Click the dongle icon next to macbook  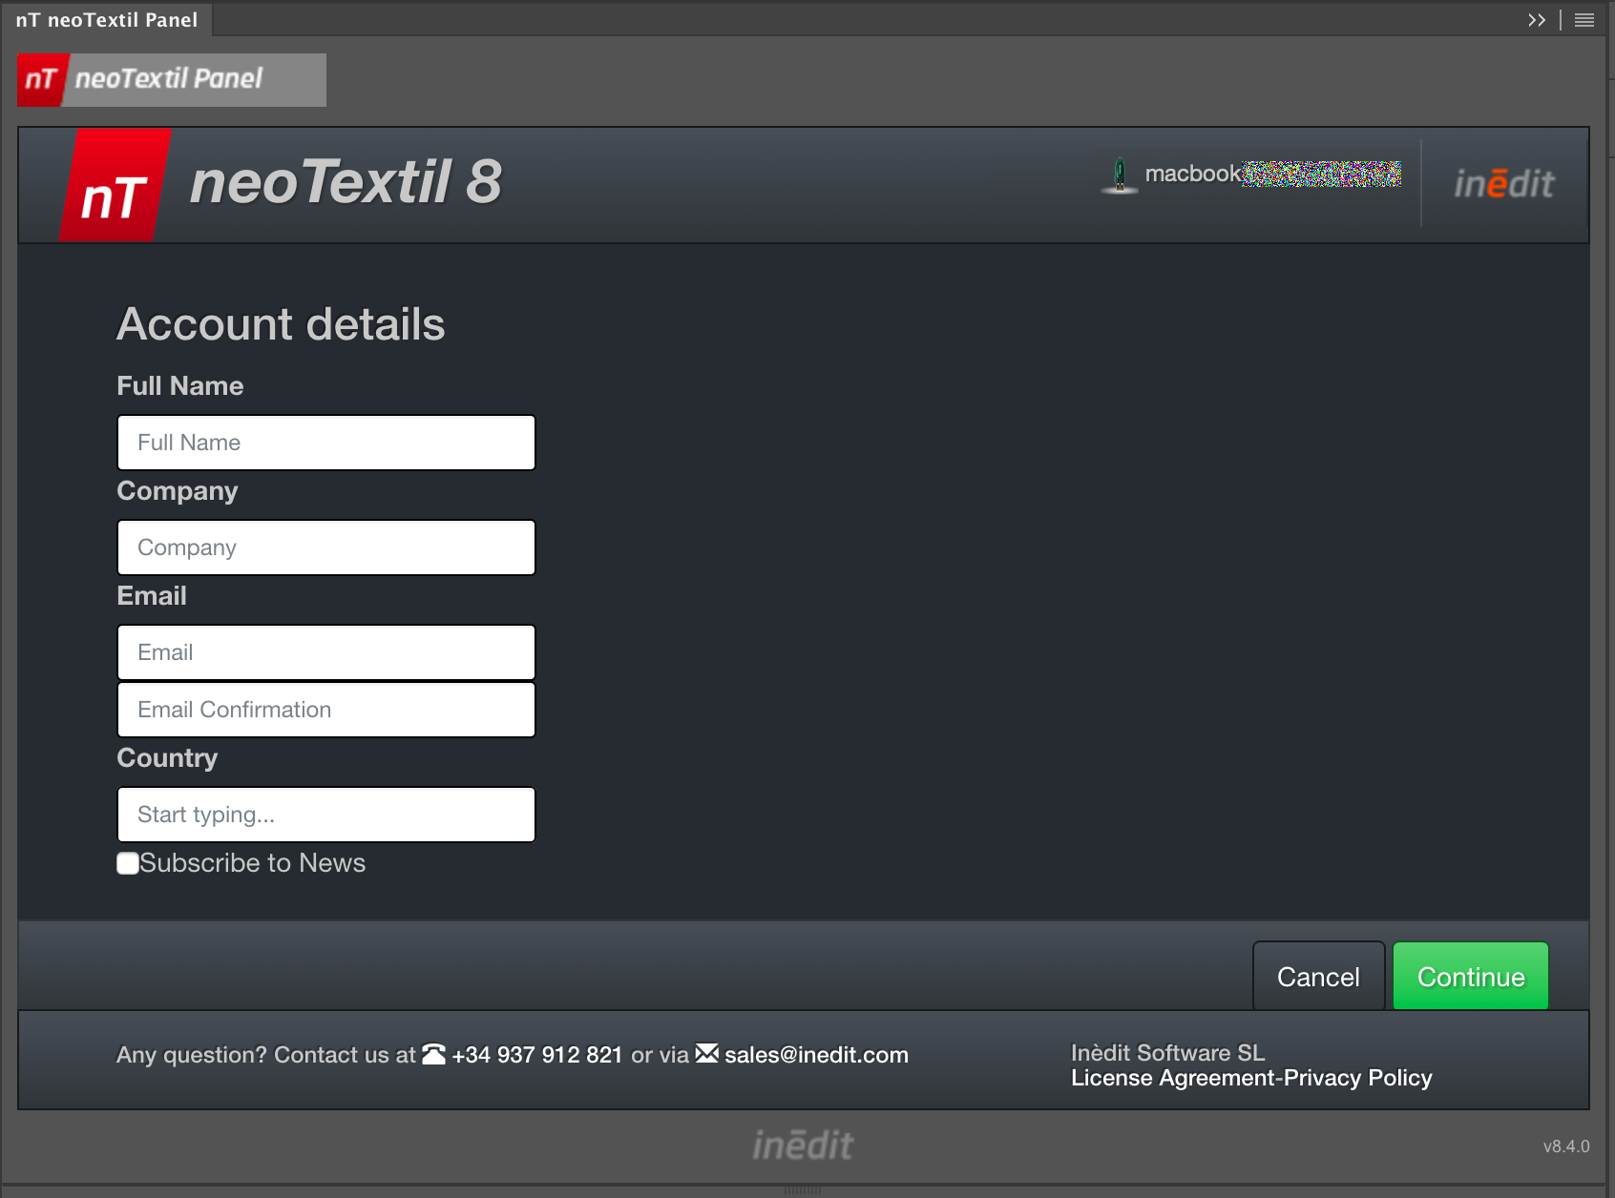tap(1120, 175)
